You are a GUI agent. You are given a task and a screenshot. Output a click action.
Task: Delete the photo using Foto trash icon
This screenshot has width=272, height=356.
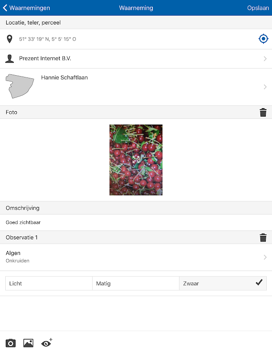click(263, 112)
